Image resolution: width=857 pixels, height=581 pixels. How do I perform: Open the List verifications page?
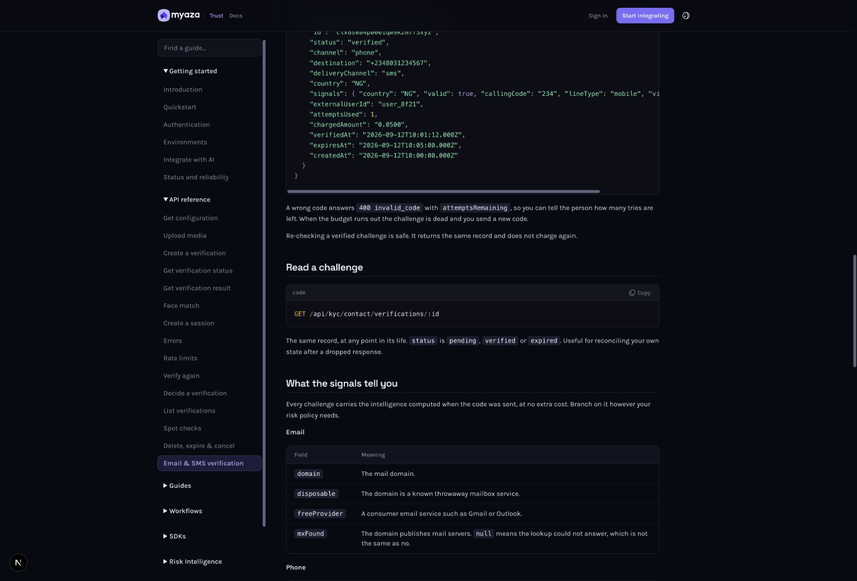[x=189, y=411]
